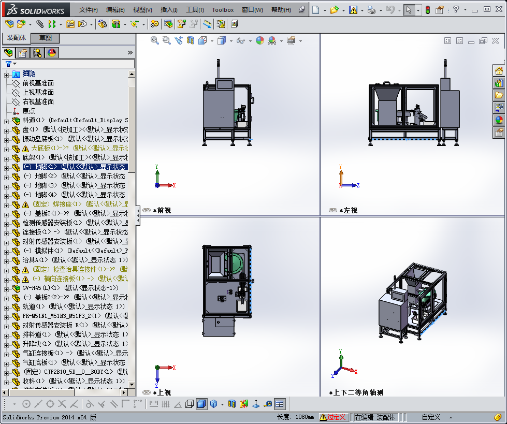
Task: Open the 帮助(H) menu
Action: (x=281, y=10)
